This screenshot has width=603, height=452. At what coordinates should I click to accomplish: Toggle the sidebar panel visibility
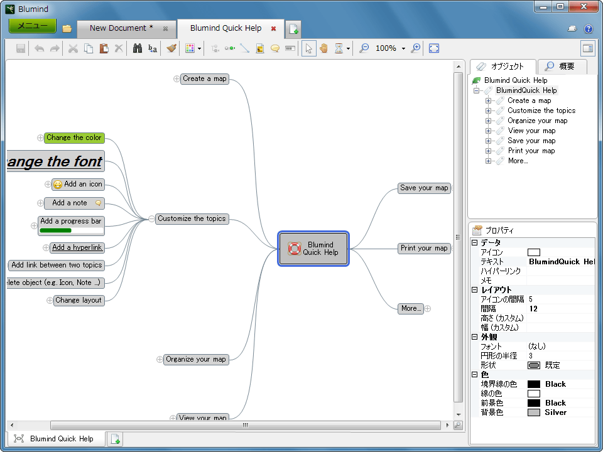coord(588,48)
